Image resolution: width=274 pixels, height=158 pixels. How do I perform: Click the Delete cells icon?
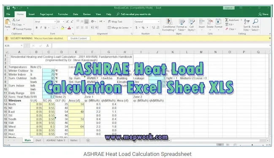tap(210, 22)
